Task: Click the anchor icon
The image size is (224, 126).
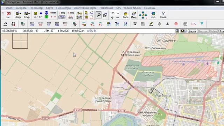Action: [x=168, y=24]
